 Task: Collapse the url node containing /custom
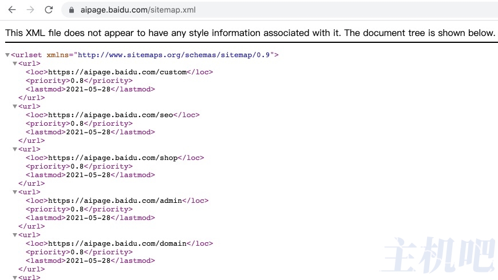[x=15, y=63]
